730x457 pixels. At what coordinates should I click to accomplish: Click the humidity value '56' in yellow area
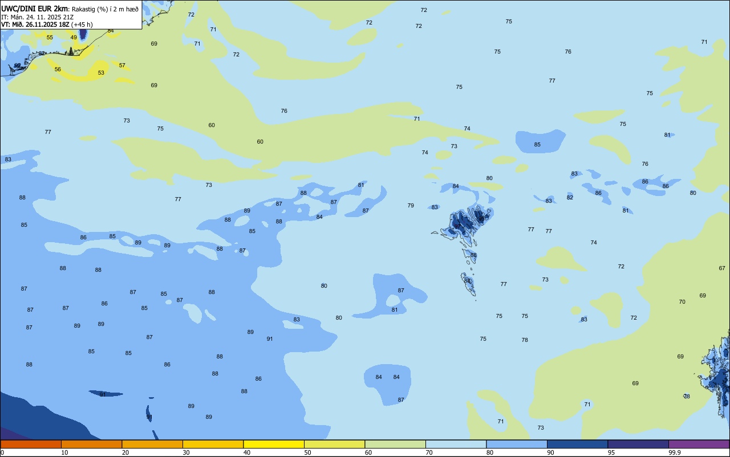coord(58,70)
